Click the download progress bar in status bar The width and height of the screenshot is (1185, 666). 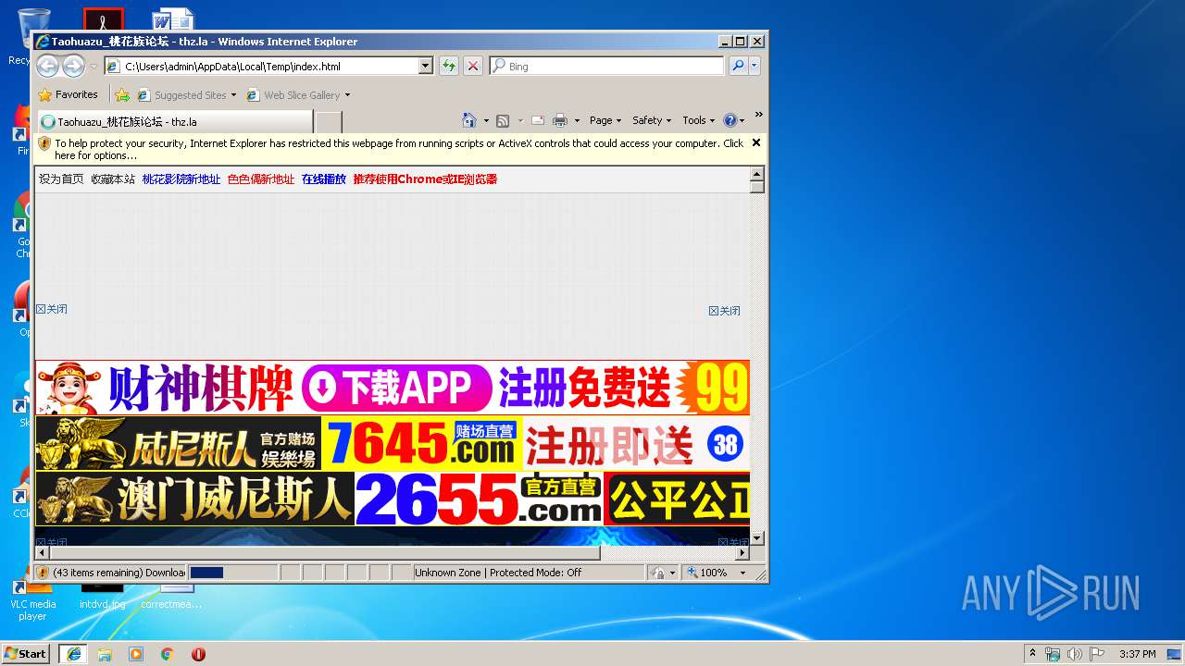coord(233,573)
